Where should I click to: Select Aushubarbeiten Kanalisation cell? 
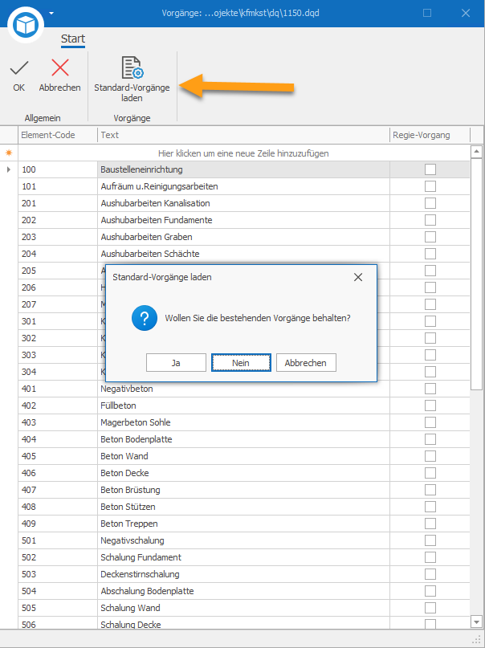click(243, 203)
